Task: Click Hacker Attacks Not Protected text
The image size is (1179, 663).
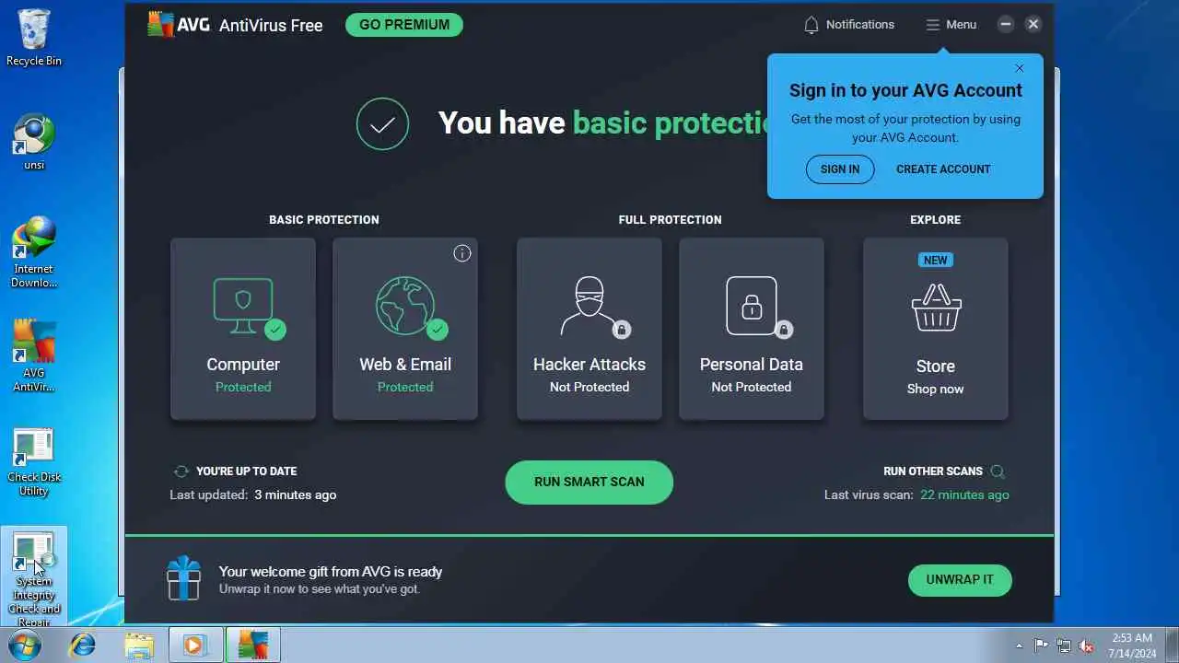Action: coord(589,388)
